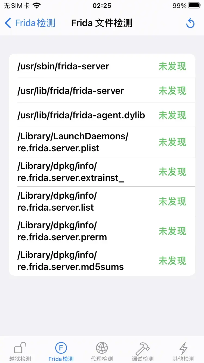Tap the Frida 文件检测 title

102,23
